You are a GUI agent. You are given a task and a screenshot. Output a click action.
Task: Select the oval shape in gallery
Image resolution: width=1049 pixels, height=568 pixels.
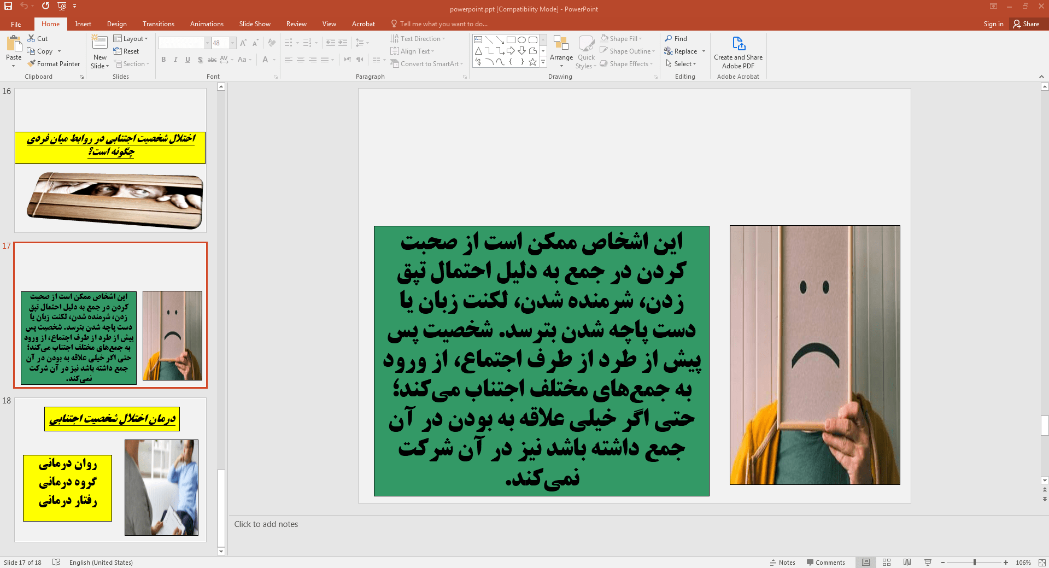point(522,40)
